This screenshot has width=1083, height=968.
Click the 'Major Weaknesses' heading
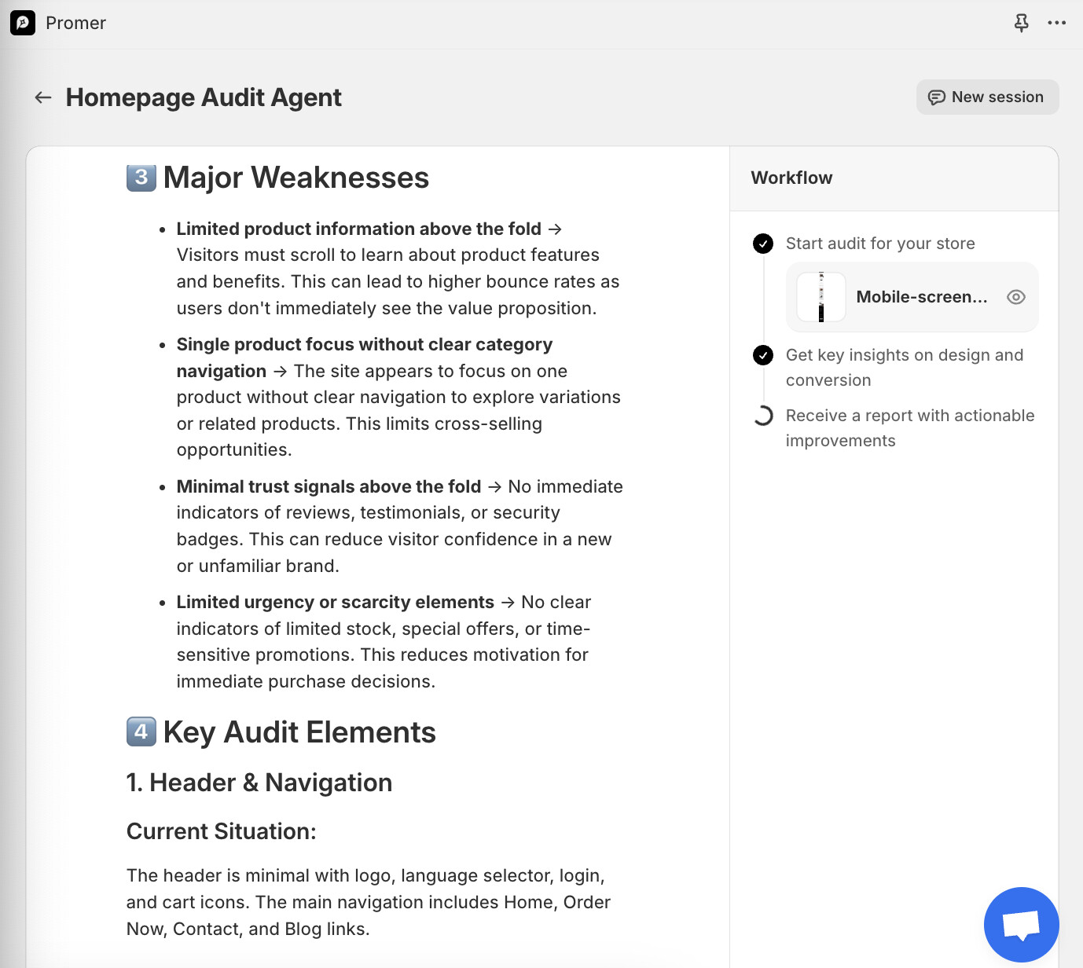click(x=296, y=178)
